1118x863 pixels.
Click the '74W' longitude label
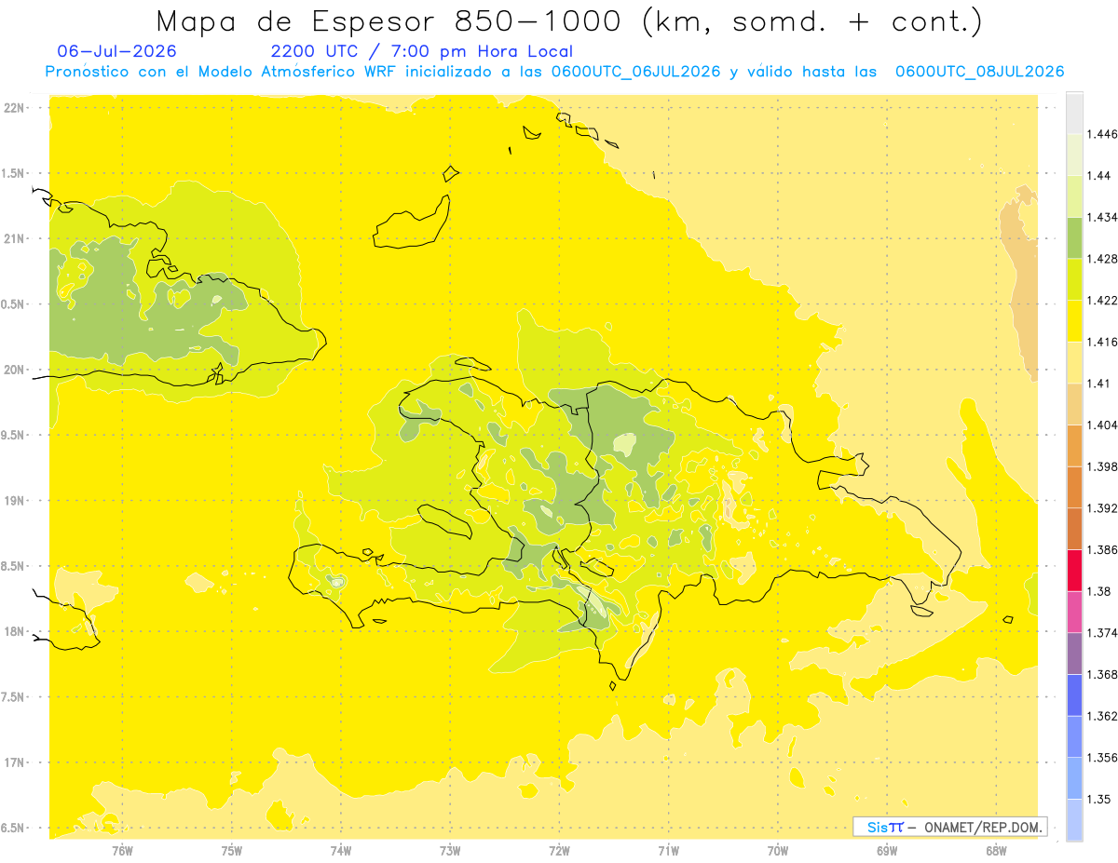pyautogui.click(x=341, y=850)
